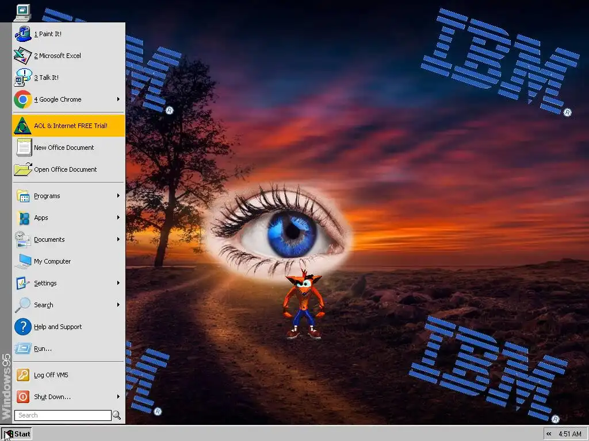
Task: Launch 2 Microsoft Excel from menu
Action: [x=69, y=56]
